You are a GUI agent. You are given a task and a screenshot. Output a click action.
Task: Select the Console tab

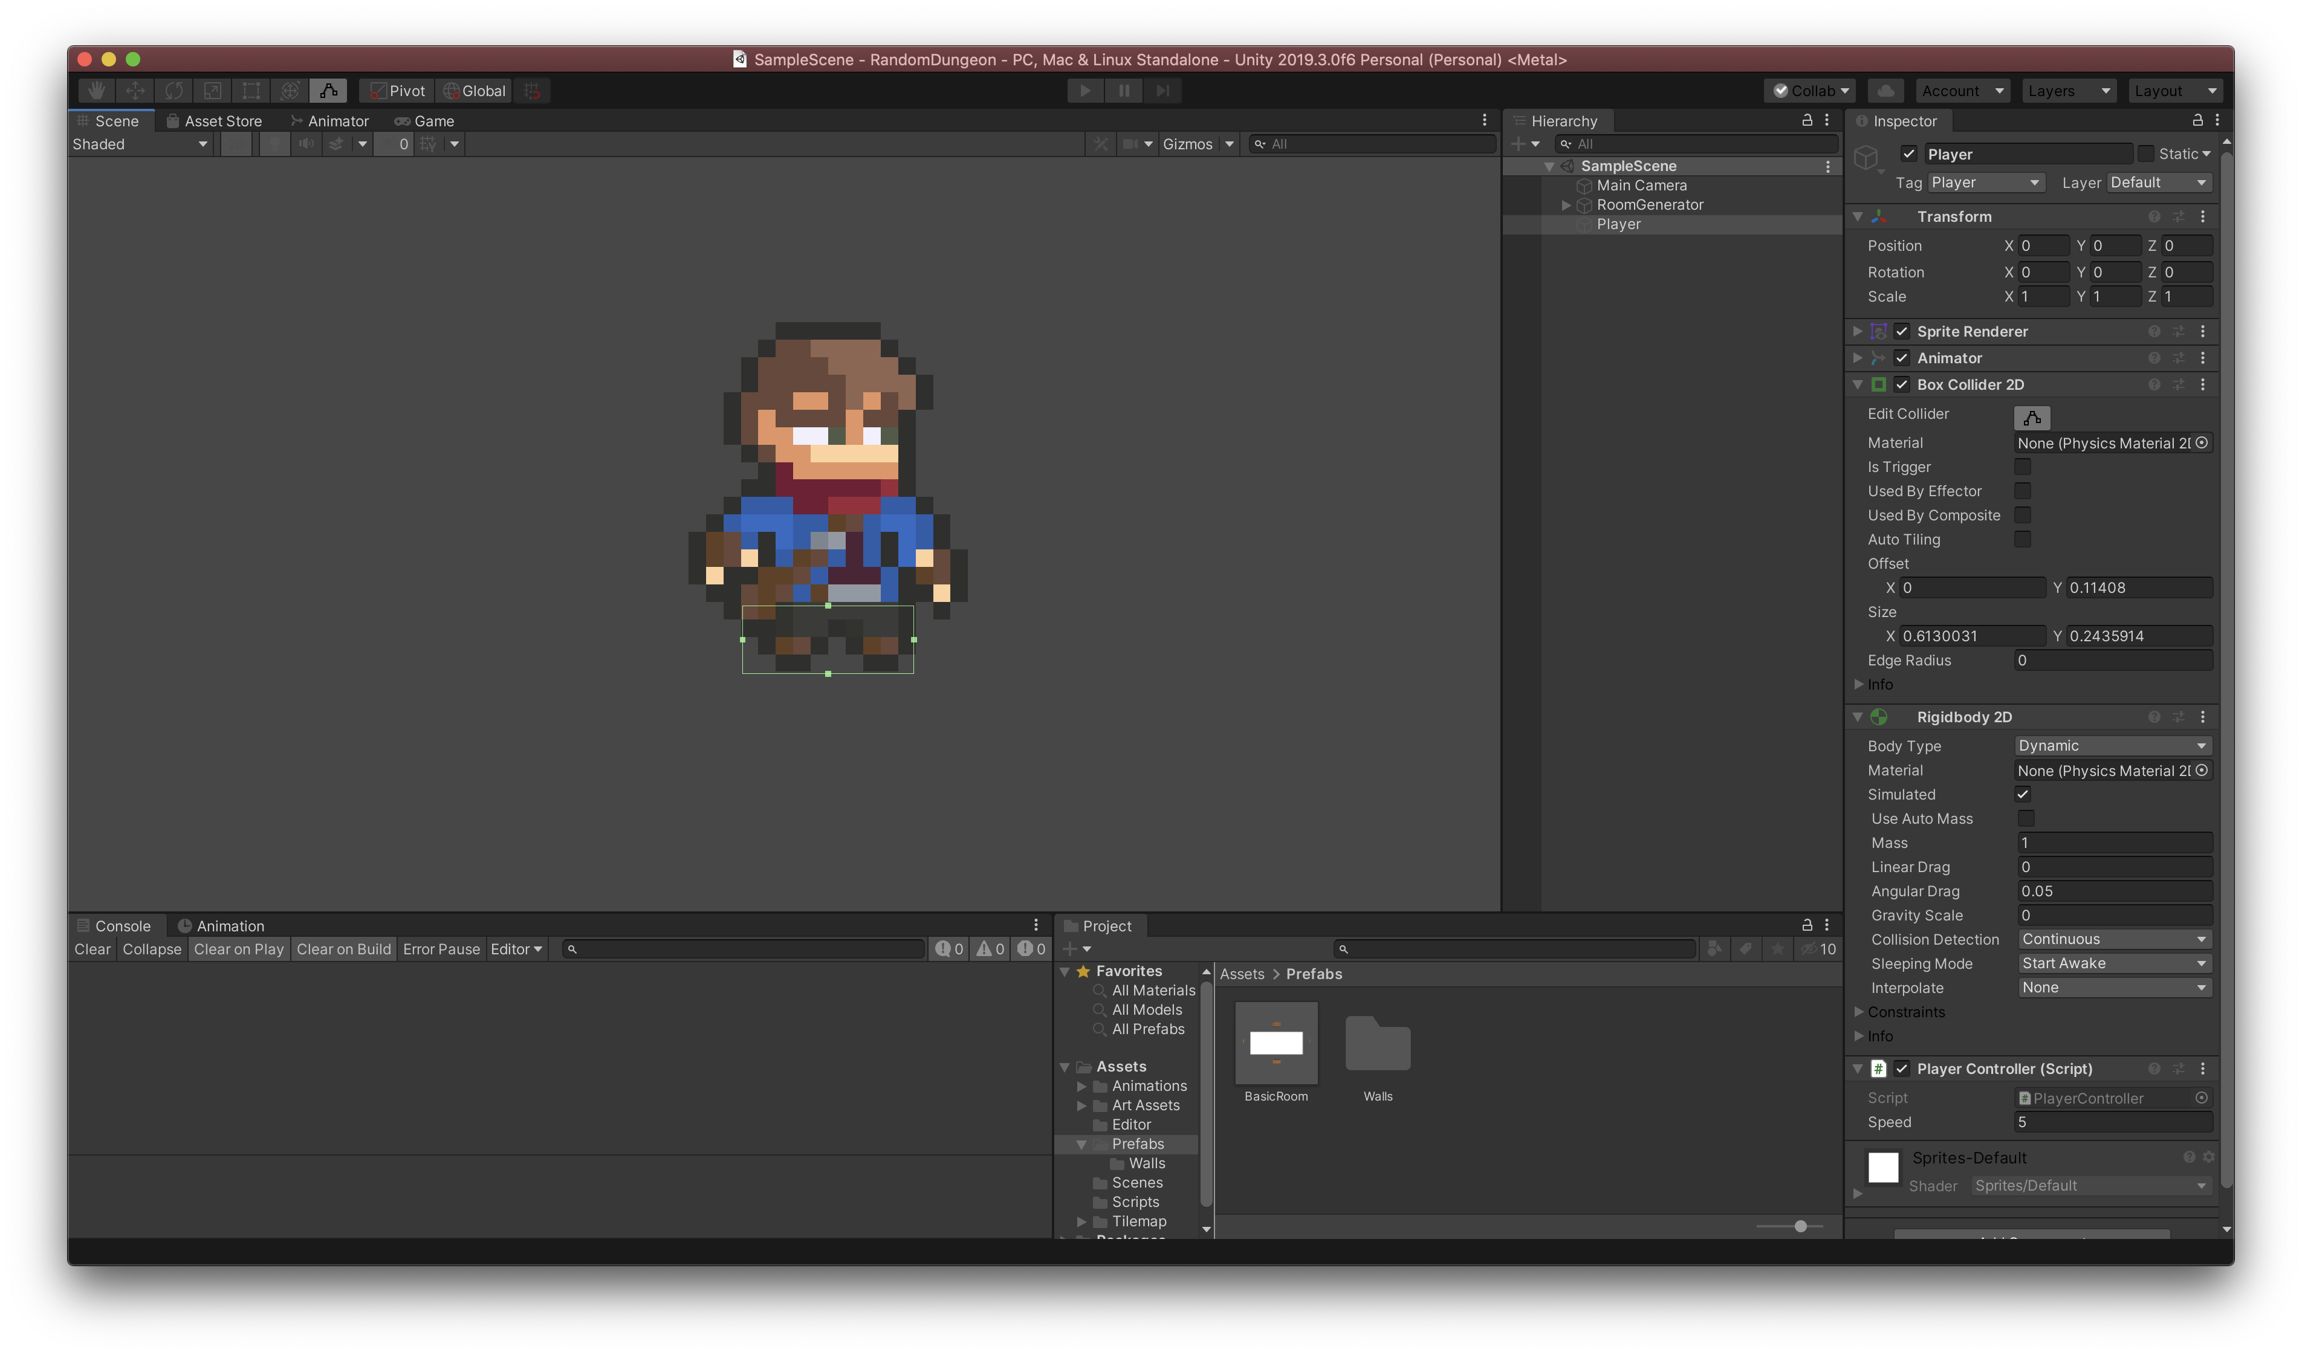[x=114, y=926]
